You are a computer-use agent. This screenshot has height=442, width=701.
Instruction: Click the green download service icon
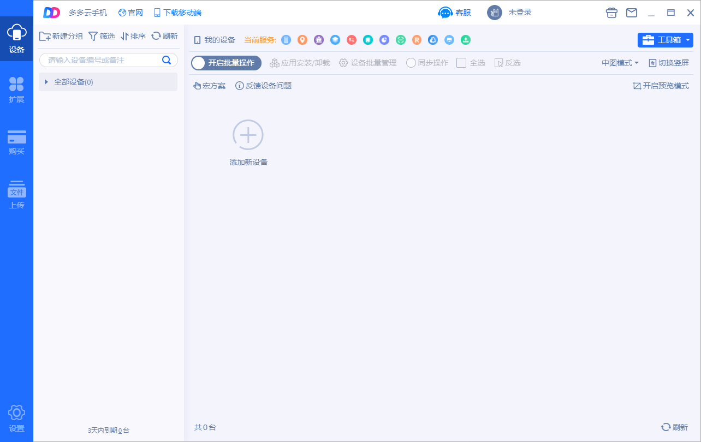pos(466,40)
